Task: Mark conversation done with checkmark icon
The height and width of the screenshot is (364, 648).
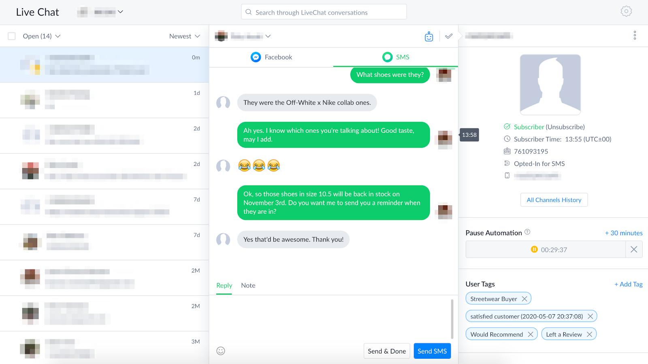Action: (x=449, y=36)
